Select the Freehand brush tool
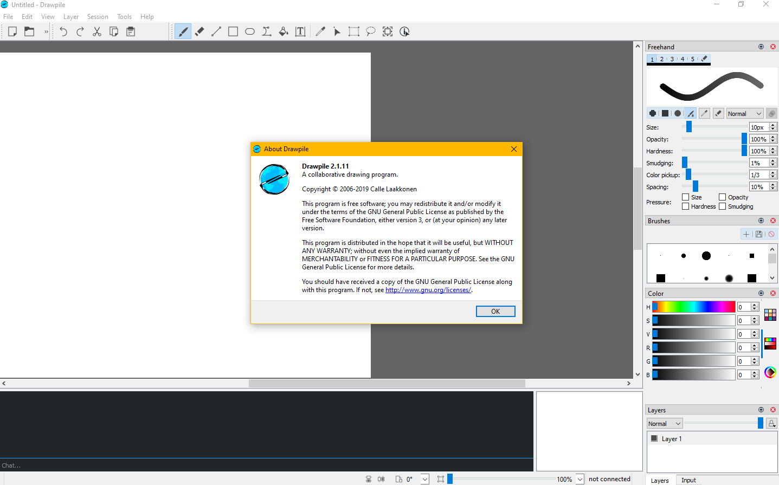Screen dimensions: 779x485 pyautogui.click(x=183, y=31)
